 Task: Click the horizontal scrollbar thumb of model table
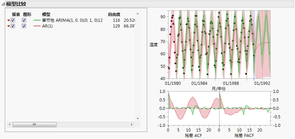pyautogui.click(x=34, y=124)
